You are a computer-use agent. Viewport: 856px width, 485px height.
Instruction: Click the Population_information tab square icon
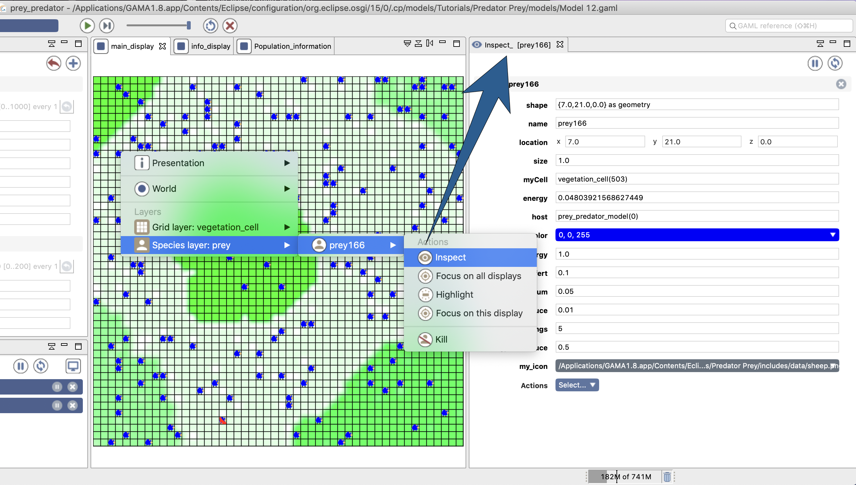coord(244,46)
